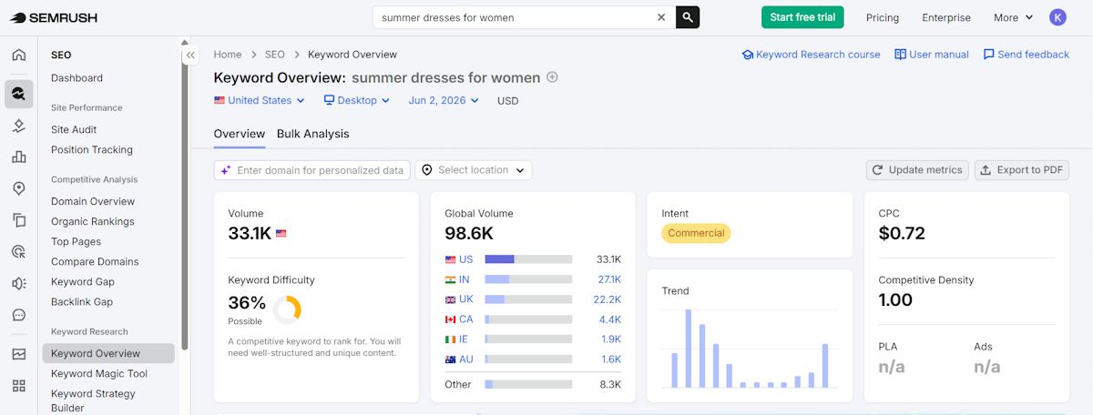Open Dashboard in sidebar
Image resolution: width=1093 pixels, height=415 pixels.
(77, 78)
